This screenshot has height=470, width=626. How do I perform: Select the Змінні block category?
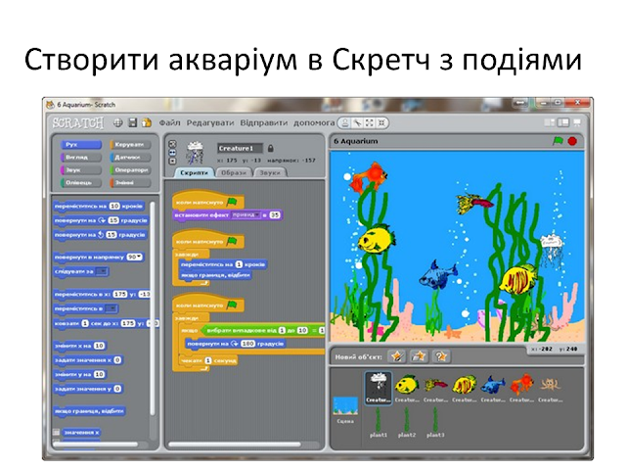pos(130,183)
